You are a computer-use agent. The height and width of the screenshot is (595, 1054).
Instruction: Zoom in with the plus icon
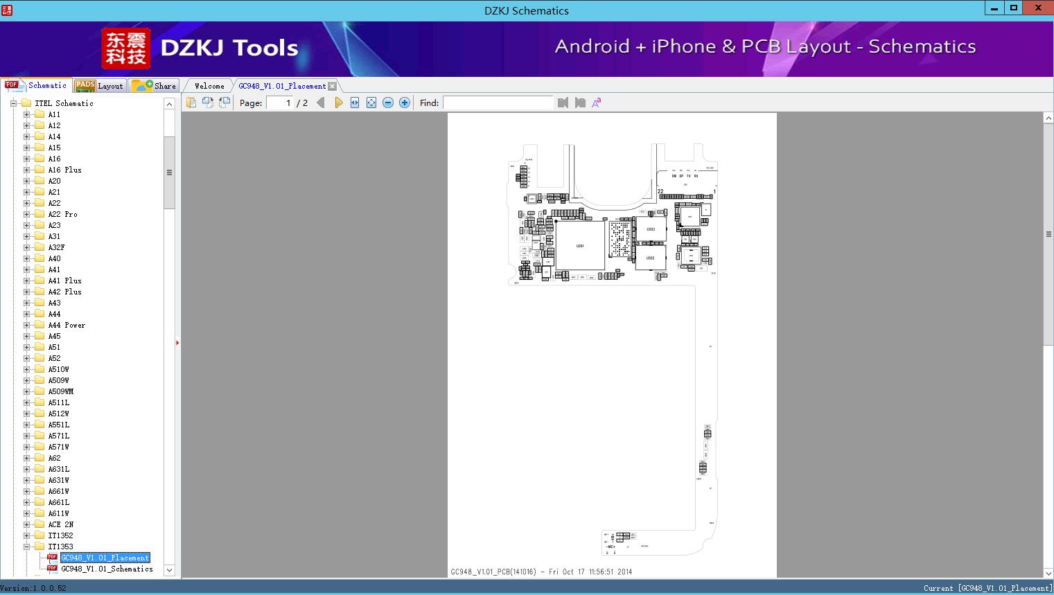tap(405, 103)
